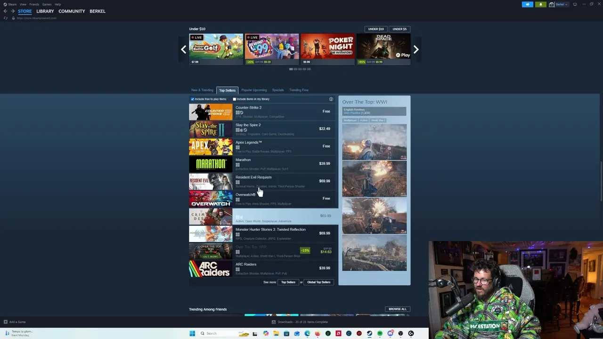Image resolution: width=603 pixels, height=339 pixels.
Task: Show next Under $10 carousel items
Action: pyautogui.click(x=416, y=49)
